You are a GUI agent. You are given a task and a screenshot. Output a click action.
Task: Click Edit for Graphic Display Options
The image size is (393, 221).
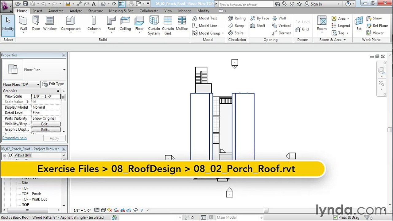point(46,130)
